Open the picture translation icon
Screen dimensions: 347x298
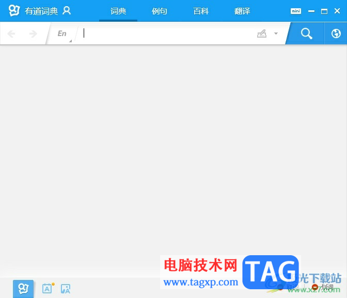(x=66, y=289)
